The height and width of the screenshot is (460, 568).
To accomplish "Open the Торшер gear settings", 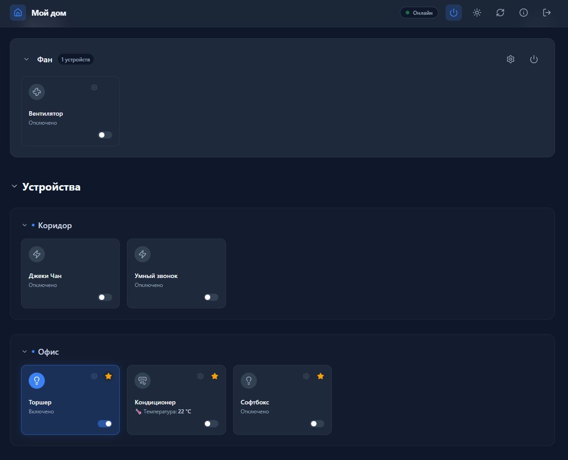I will [94, 376].
